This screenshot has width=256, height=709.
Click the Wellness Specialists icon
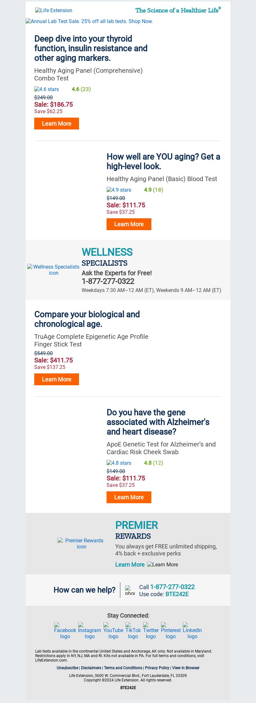point(53,270)
